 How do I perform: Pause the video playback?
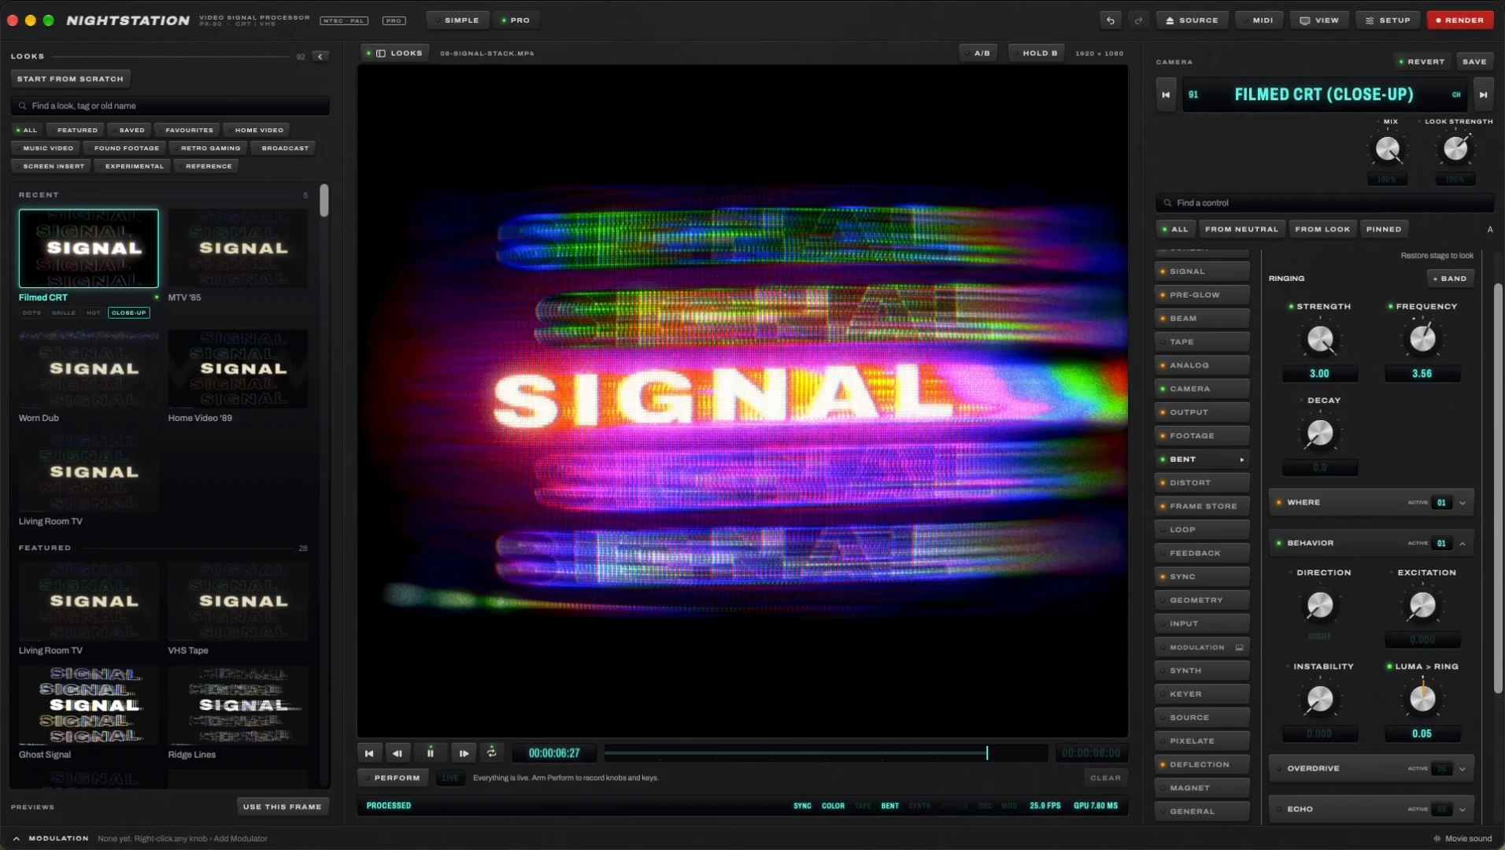[431, 753]
